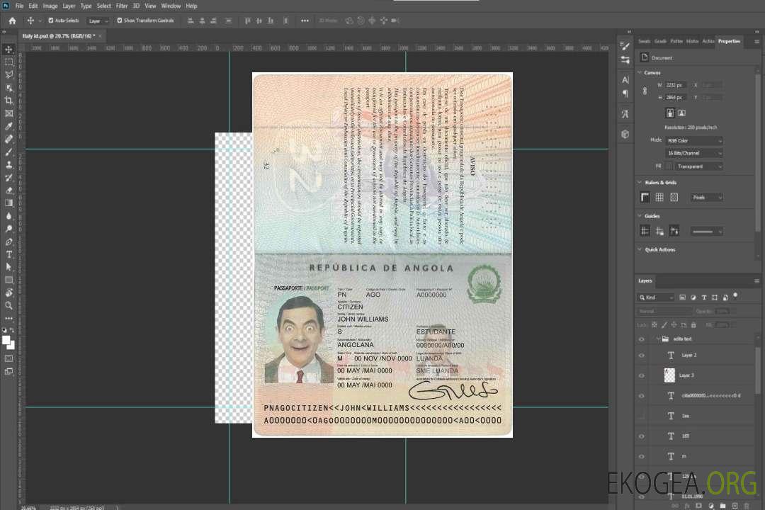Select the Blur tool
The width and height of the screenshot is (765, 510).
click(x=8, y=216)
